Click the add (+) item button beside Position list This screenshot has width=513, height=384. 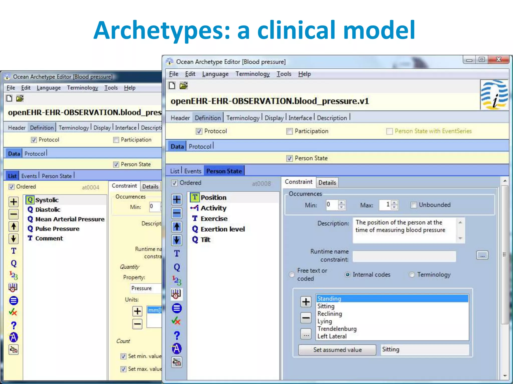tap(177, 199)
